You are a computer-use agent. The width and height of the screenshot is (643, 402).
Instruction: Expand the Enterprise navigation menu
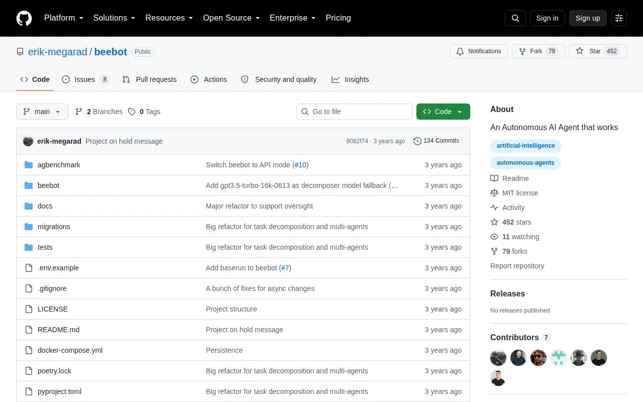tap(293, 18)
